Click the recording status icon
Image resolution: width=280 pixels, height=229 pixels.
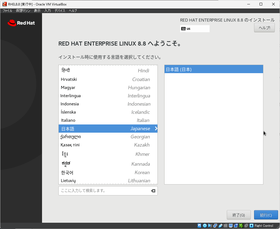click(x=236, y=226)
